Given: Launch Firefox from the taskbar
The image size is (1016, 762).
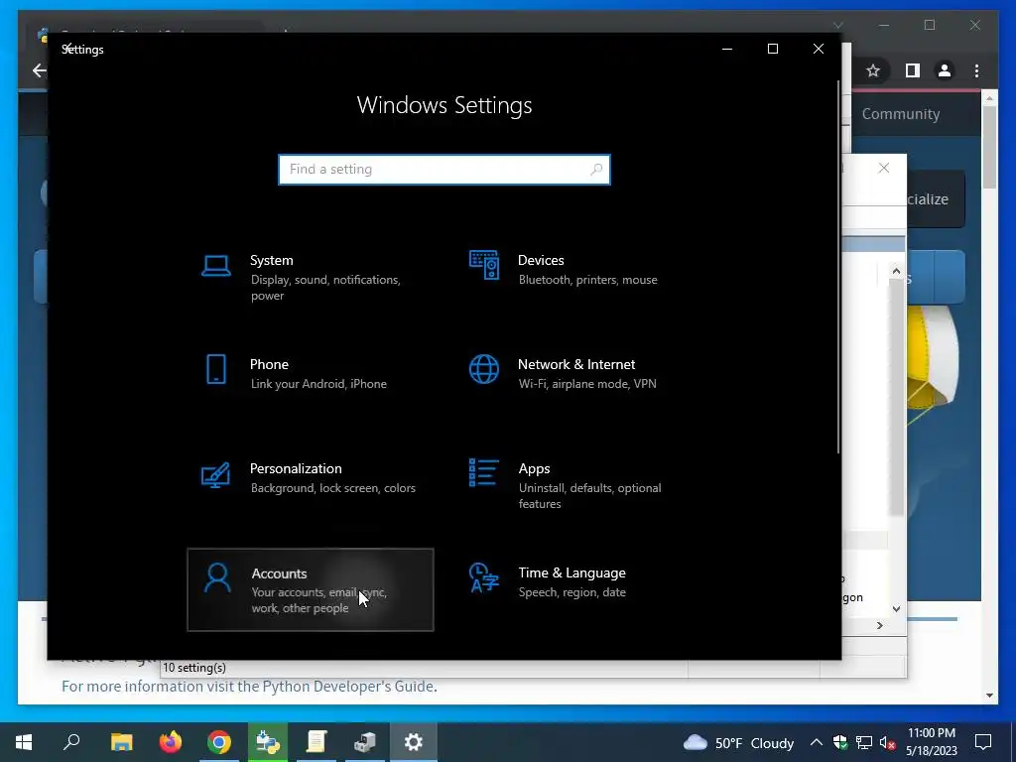Looking at the screenshot, I should coord(171,742).
